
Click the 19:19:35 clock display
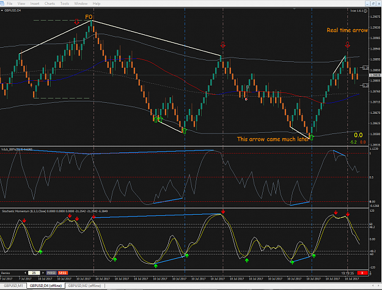[x=347, y=273]
